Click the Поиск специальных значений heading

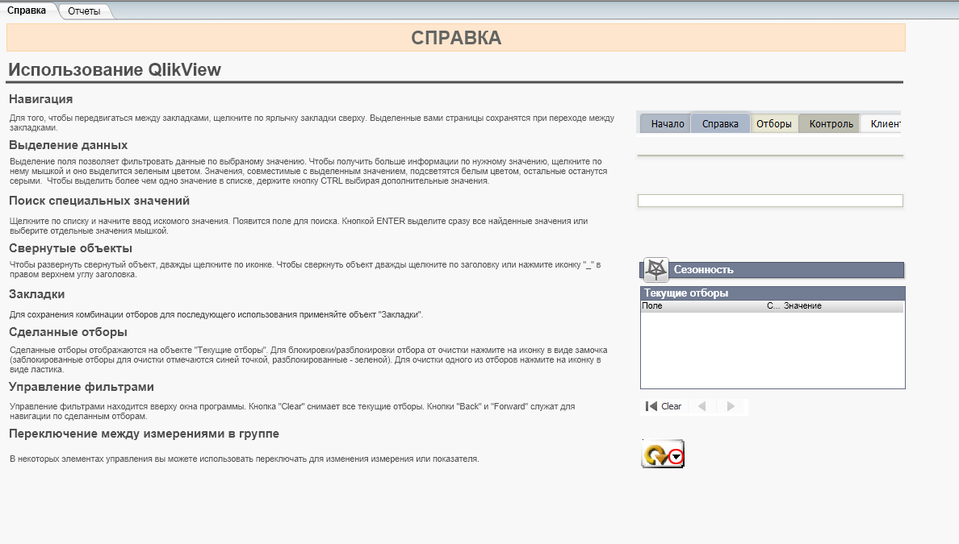(99, 201)
